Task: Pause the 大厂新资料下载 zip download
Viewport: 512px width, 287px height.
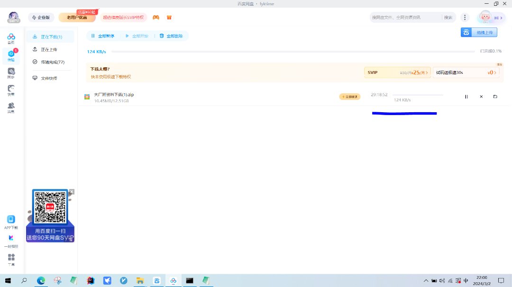Action: (x=466, y=97)
